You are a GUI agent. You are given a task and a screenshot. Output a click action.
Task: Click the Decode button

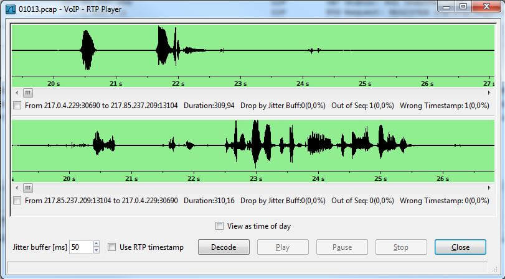(x=224, y=247)
